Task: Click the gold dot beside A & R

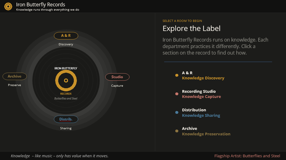Action: (177, 75)
